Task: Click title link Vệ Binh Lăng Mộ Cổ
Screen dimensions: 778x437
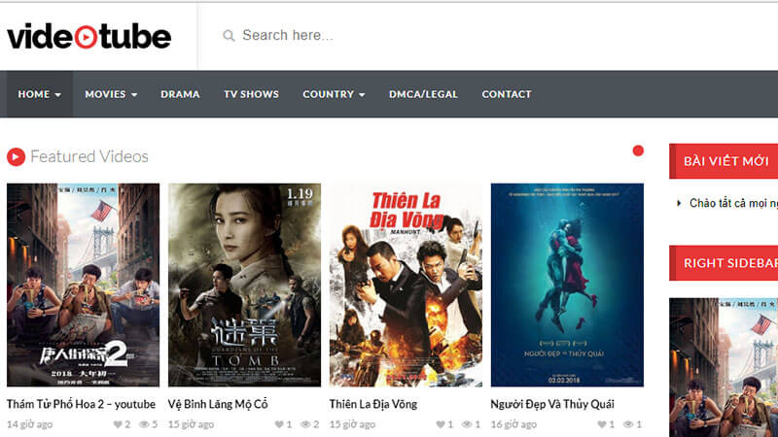Action: click(218, 404)
